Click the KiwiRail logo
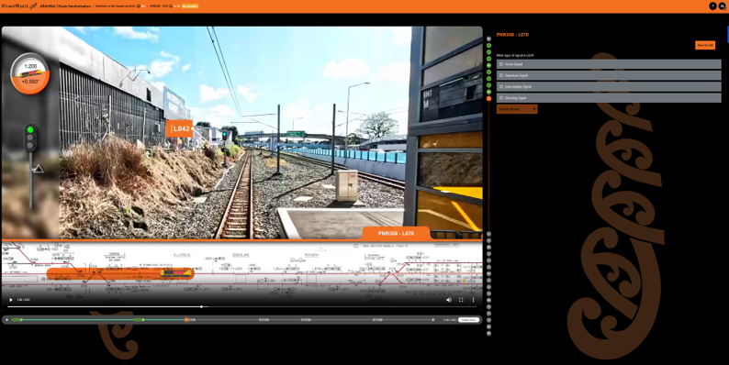The image size is (729, 365). (x=19, y=6)
